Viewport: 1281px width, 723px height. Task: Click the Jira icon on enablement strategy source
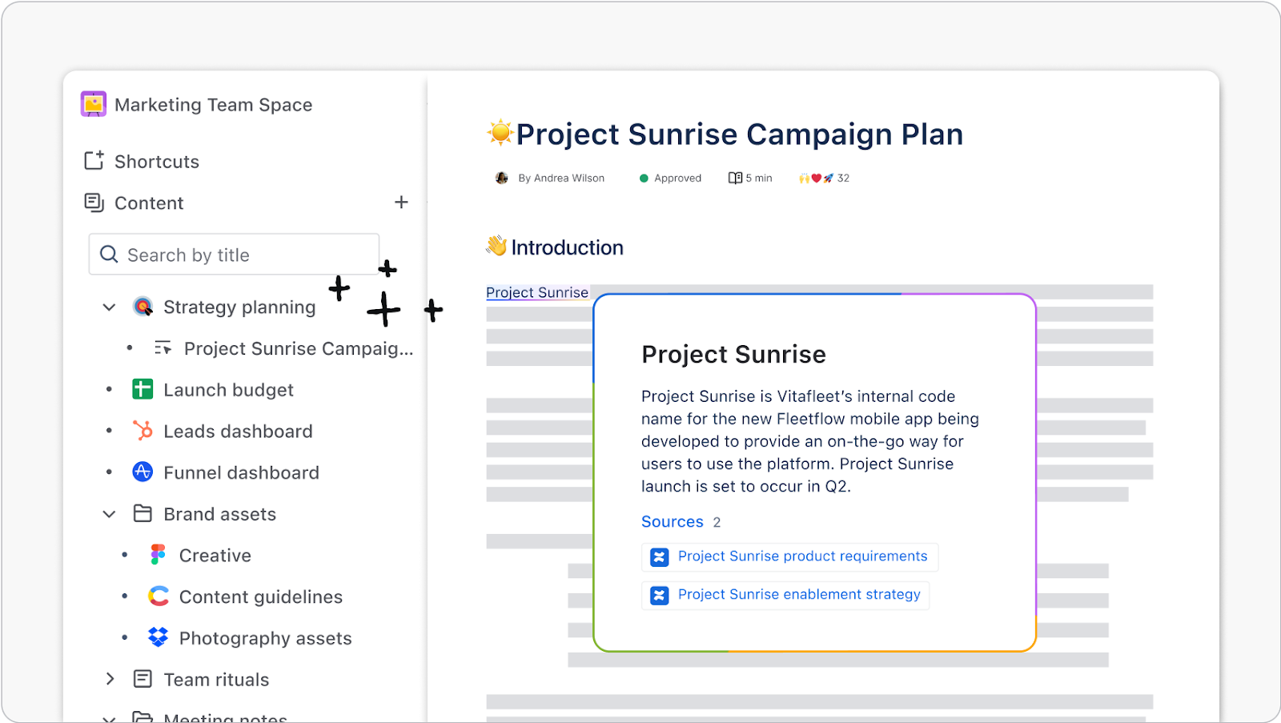[659, 595]
